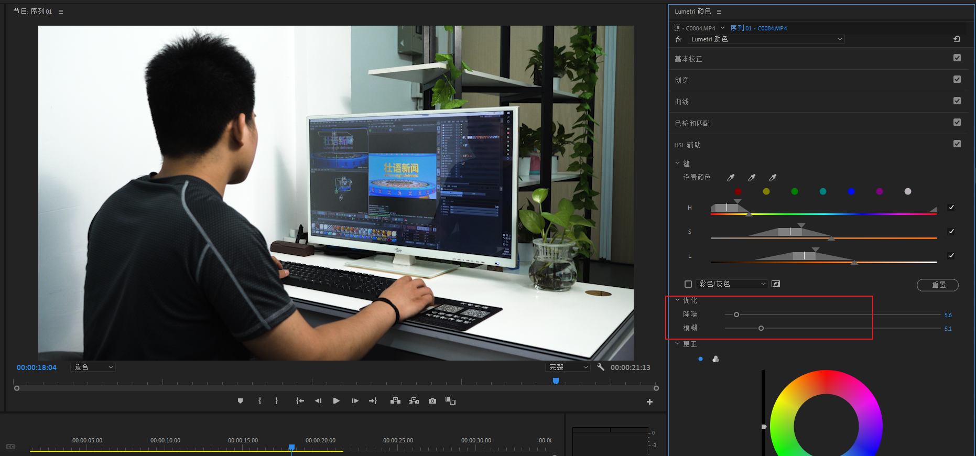Click the Play button in program monitor

[x=336, y=401]
